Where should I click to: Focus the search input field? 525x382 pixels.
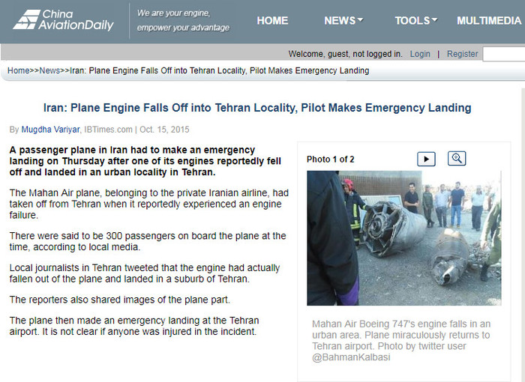click(503, 54)
